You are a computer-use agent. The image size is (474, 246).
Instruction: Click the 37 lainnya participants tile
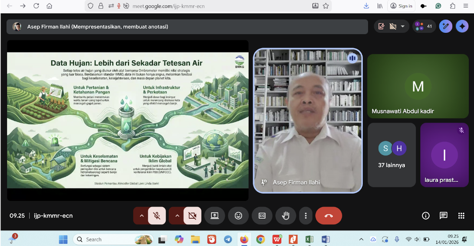pos(392,155)
